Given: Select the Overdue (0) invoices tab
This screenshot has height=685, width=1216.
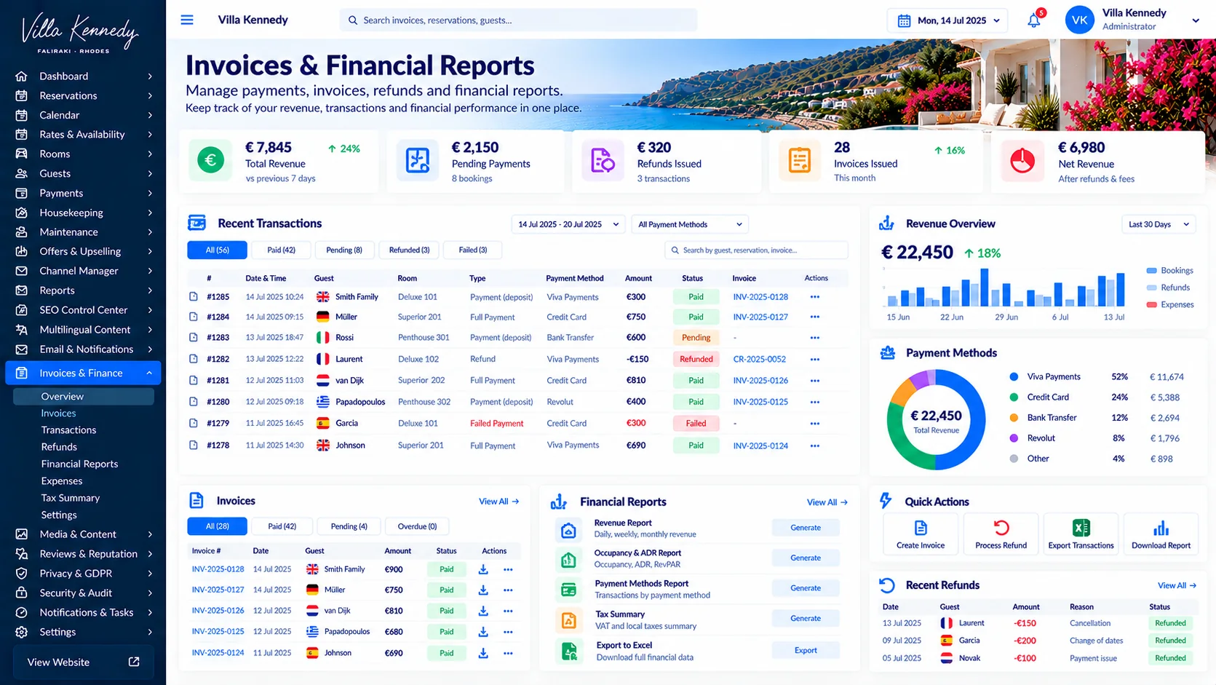Looking at the screenshot, I should point(417,526).
